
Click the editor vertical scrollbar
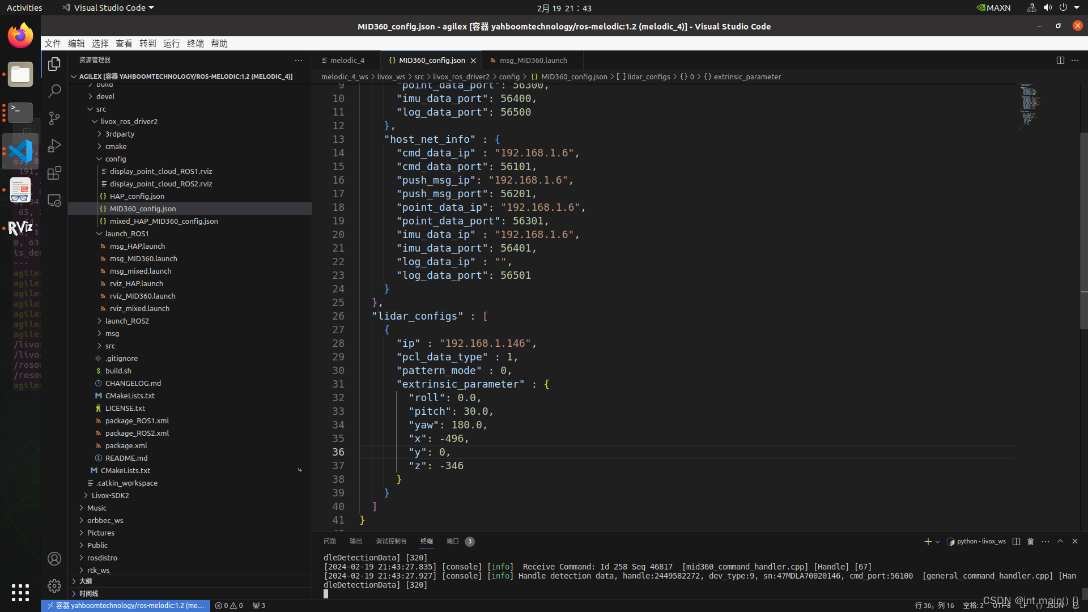pos(1083,231)
